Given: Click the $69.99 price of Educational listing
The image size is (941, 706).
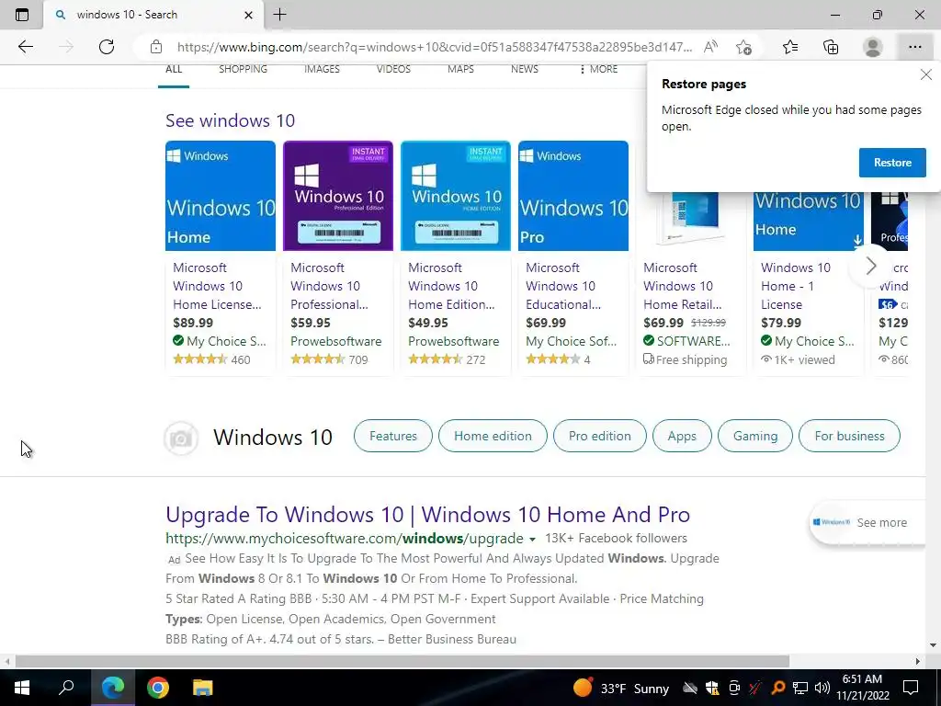Looking at the screenshot, I should (x=546, y=323).
